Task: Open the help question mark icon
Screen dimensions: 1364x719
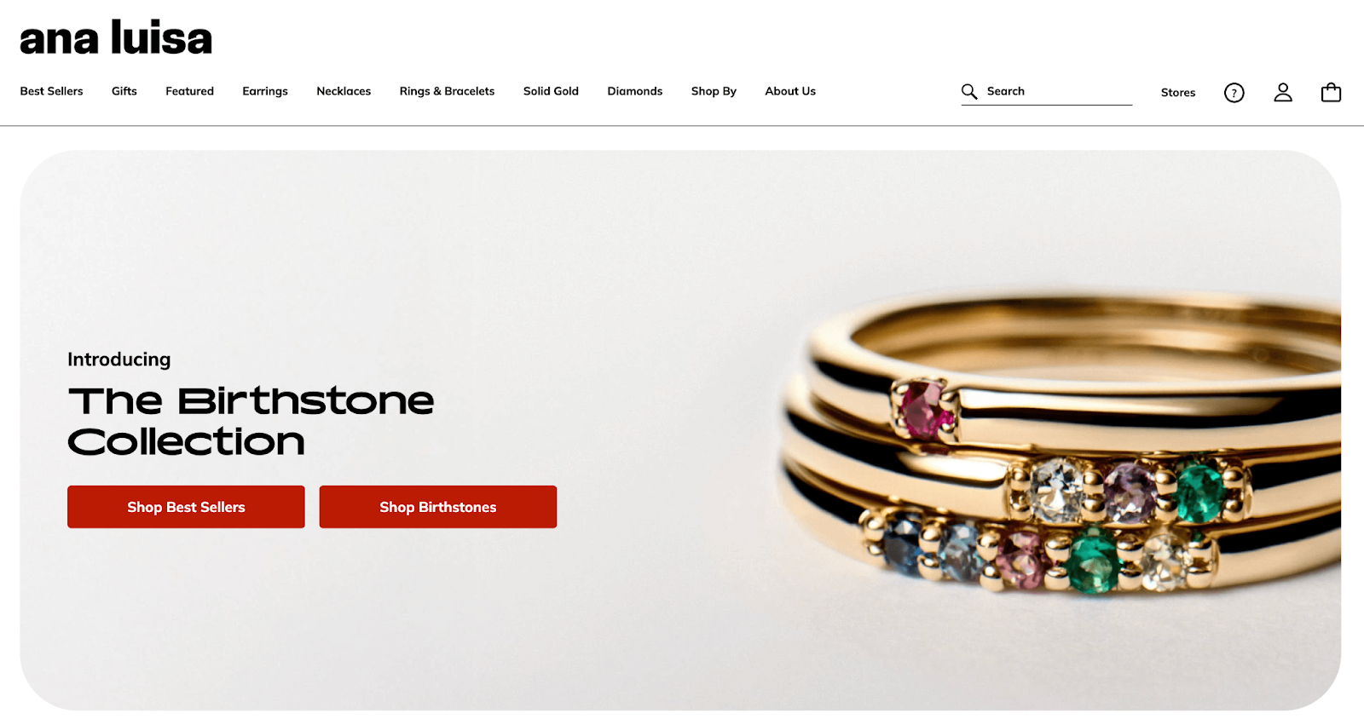Action: 1234,93
